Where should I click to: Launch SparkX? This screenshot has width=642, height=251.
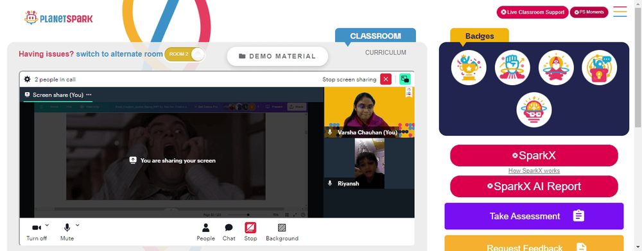pos(534,156)
